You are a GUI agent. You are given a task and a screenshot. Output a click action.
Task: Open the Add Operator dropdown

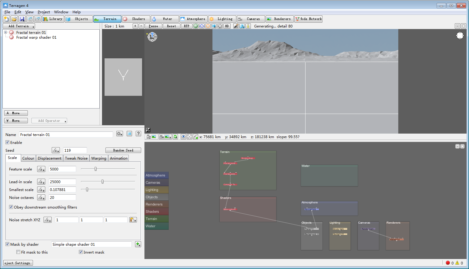pyautogui.click(x=49, y=121)
